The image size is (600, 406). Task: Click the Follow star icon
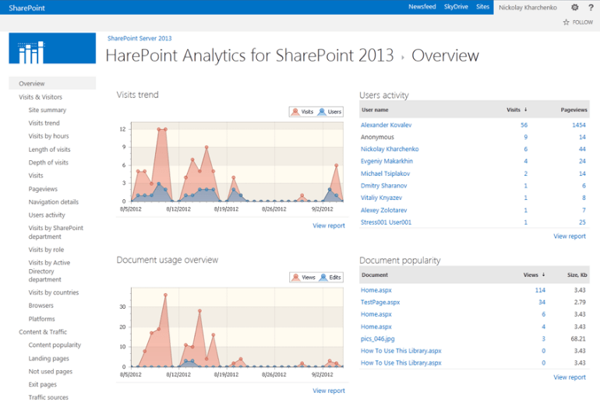566,22
